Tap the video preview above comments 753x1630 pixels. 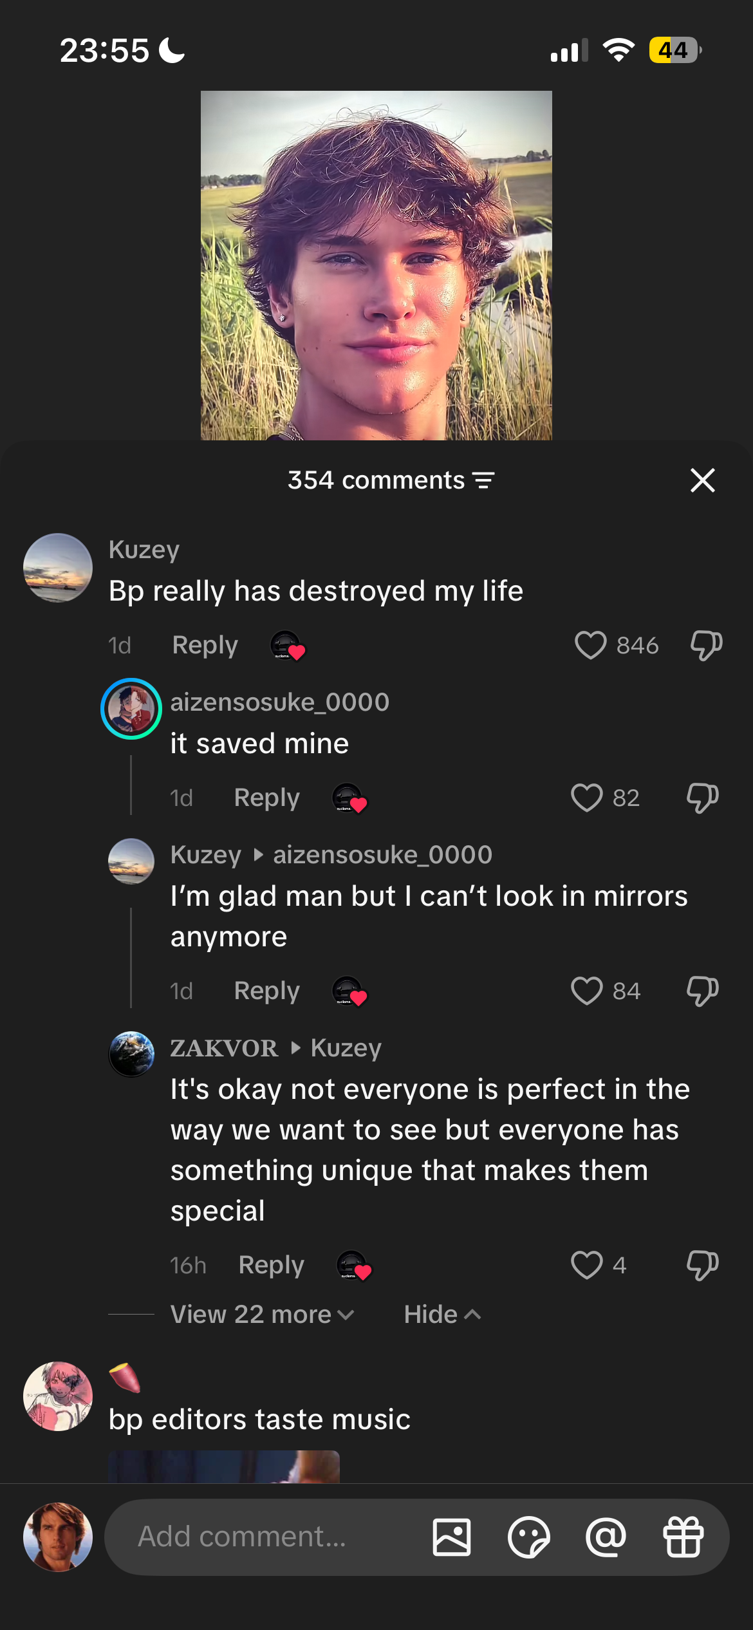376,265
